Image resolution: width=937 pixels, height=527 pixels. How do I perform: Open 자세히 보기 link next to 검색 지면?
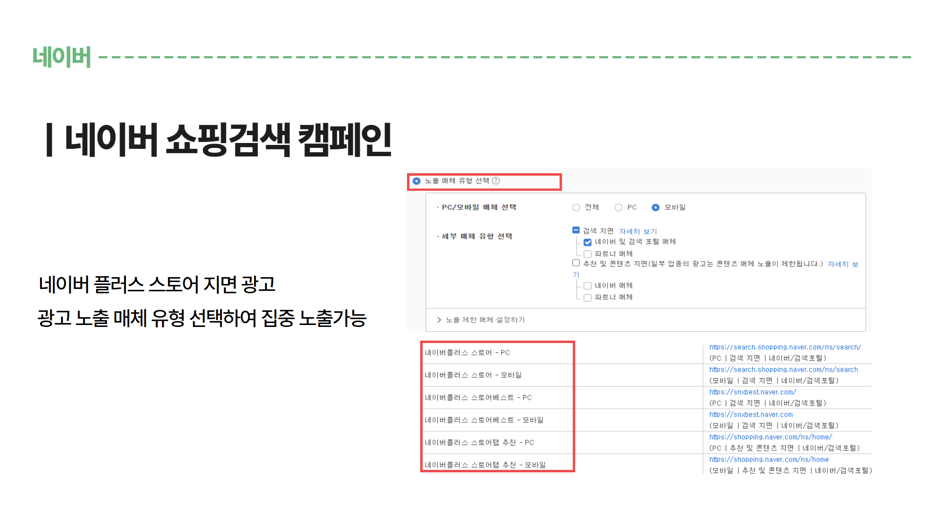[x=638, y=231]
